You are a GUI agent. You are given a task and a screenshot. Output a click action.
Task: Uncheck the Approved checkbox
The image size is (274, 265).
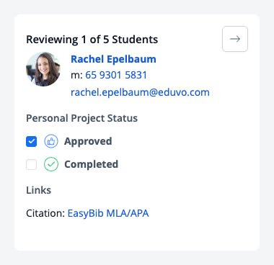click(32, 141)
